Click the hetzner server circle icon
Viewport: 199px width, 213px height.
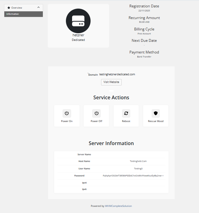(x=78, y=21)
